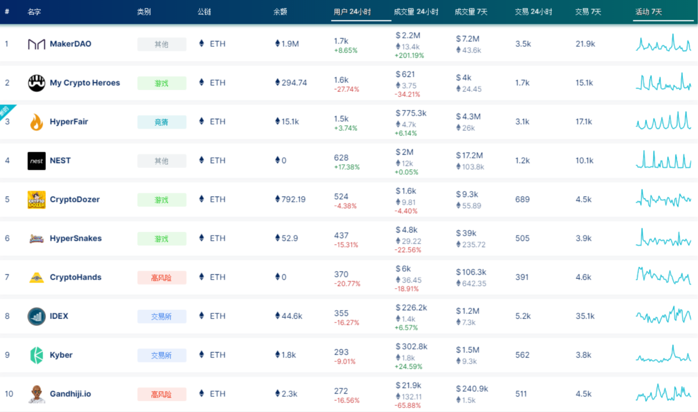Click IDEX 7-day transactions 35.1k
This screenshot has height=412, width=698.
coord(585,316)
